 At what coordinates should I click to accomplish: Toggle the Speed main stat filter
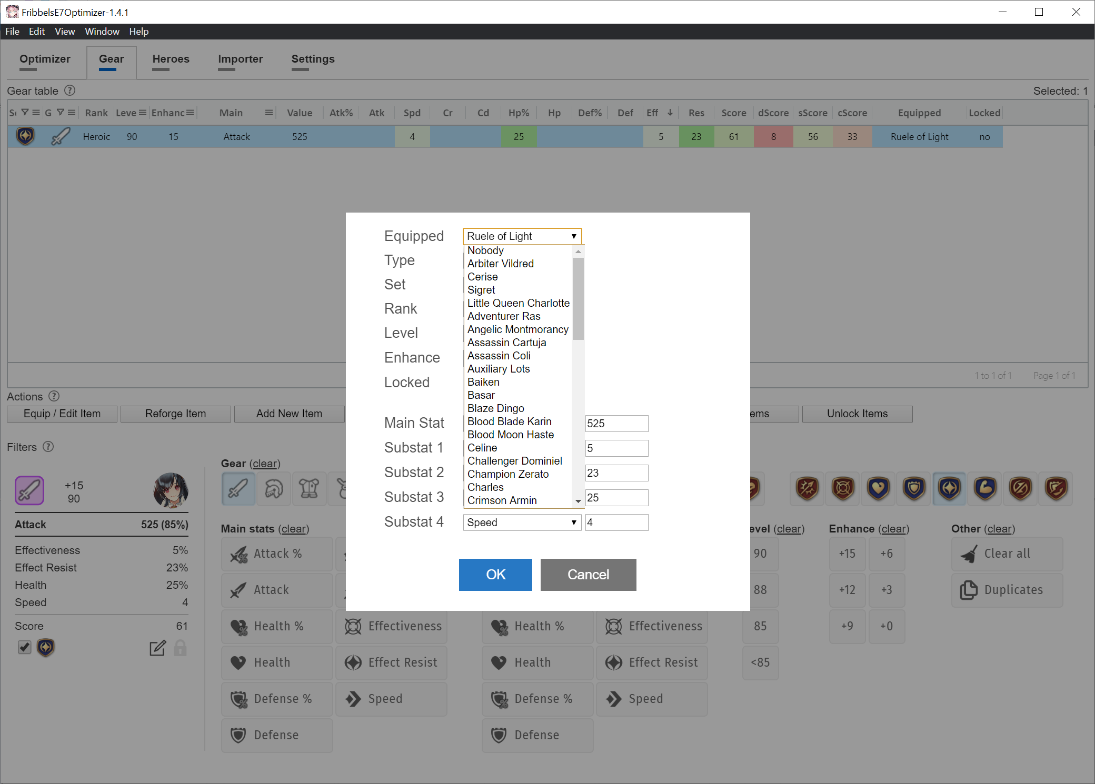[x=391, y=699]
